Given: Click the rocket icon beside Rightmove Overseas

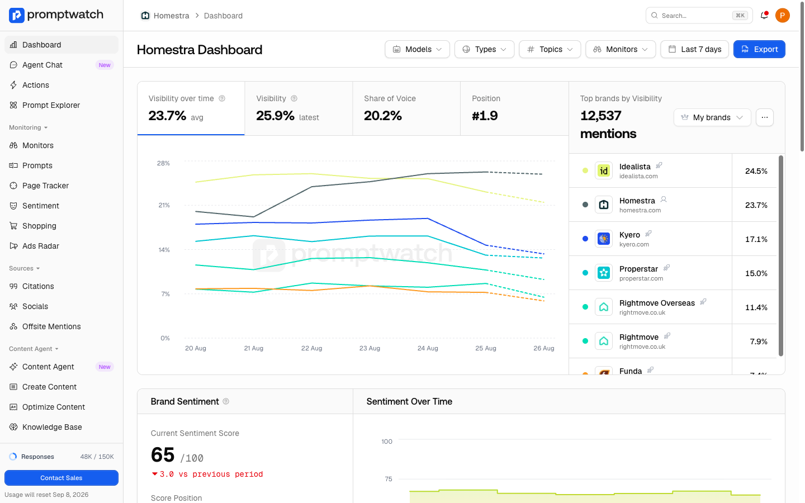Looking at the screenshot, I should [x=703, y=302].
